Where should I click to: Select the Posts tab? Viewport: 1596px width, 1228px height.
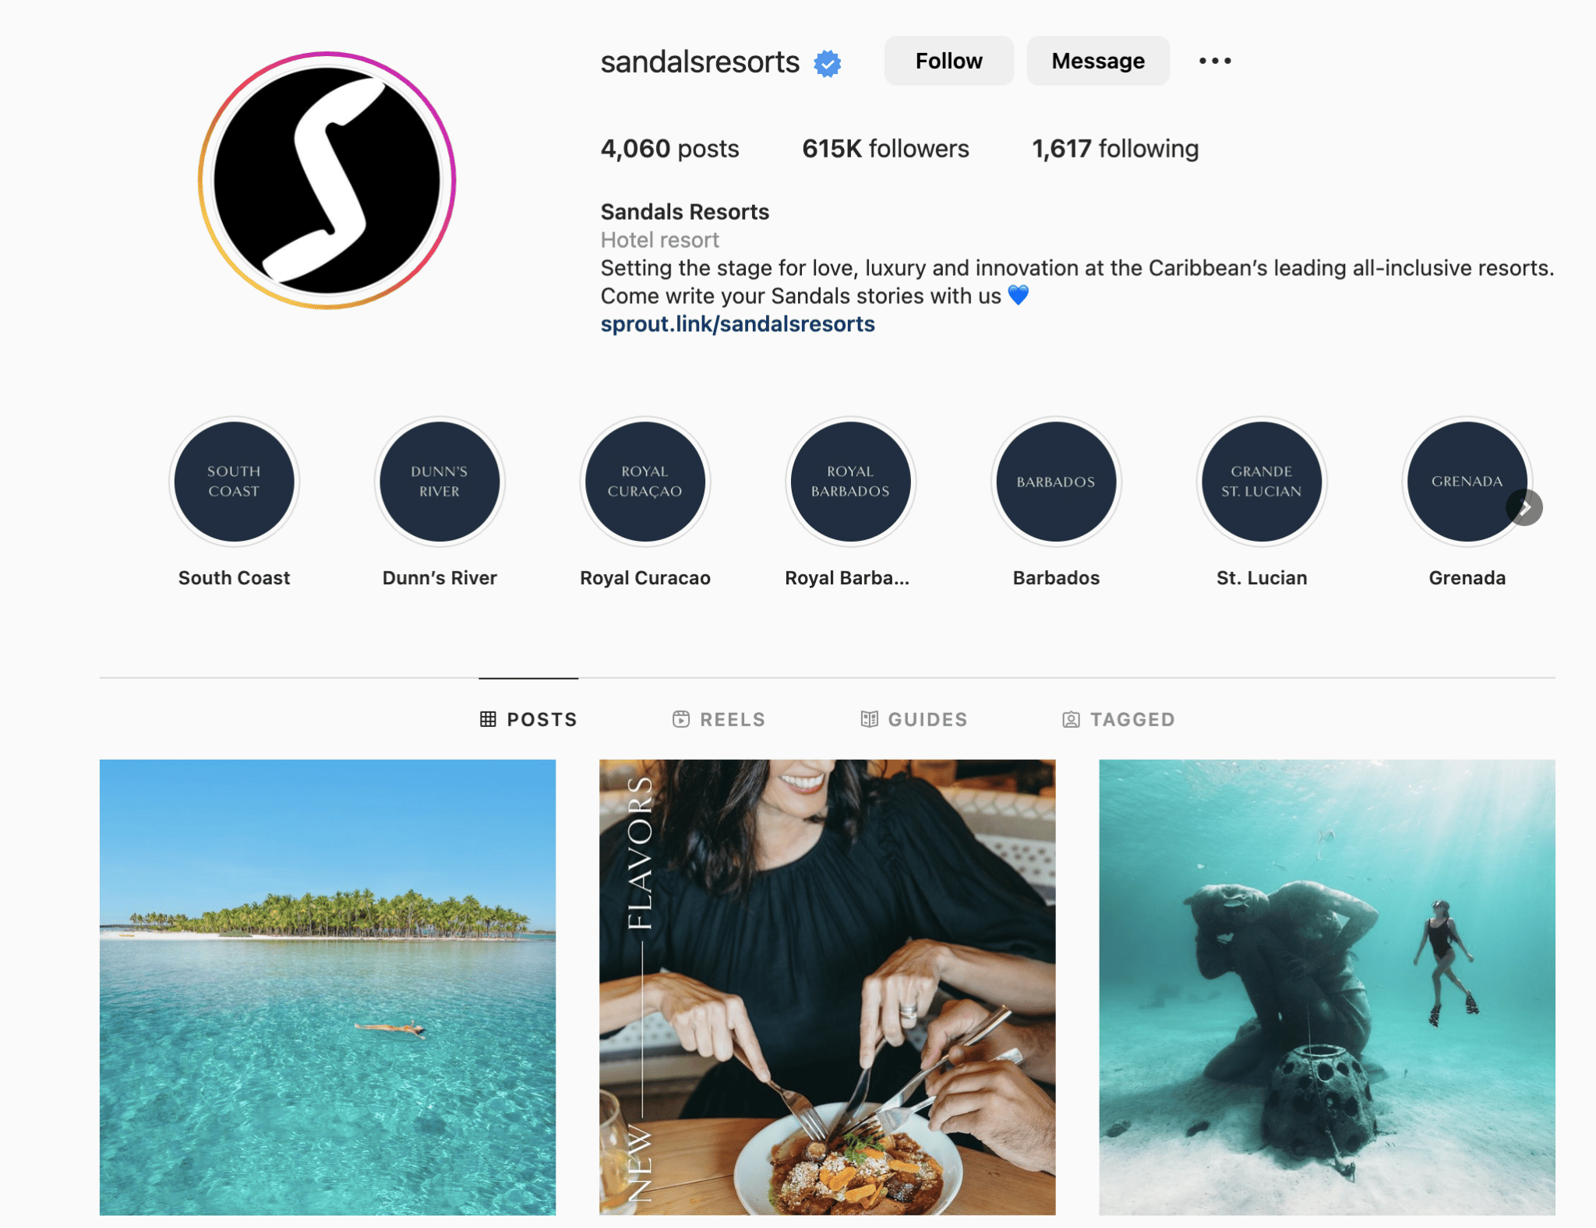528,719
